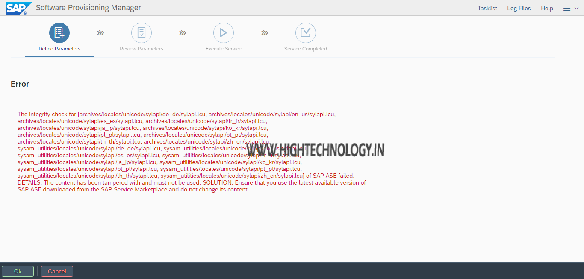Click the Cancel button

point(57,271)
